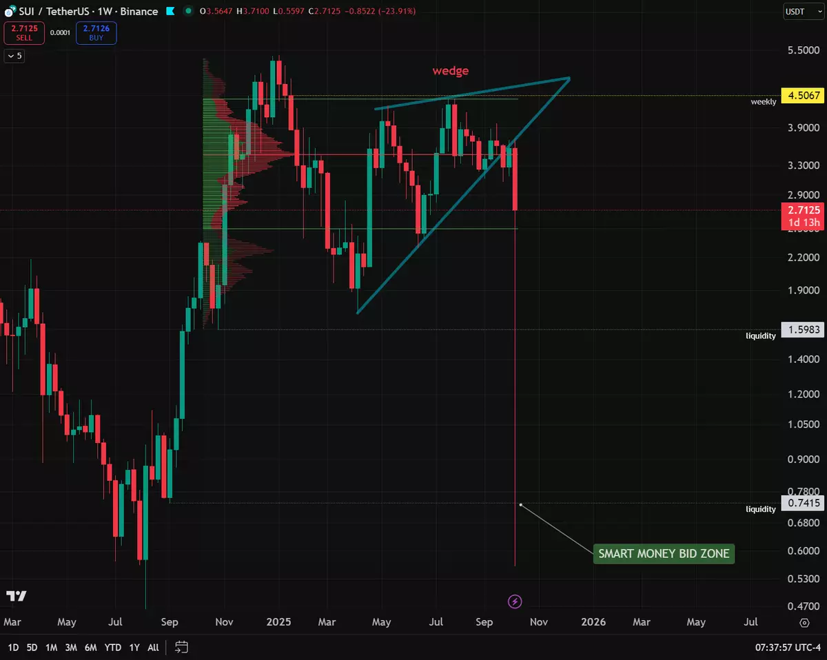Click the purple lightning event marker
The height and width of the screenshot is (660, 827).
coord(515,601)
